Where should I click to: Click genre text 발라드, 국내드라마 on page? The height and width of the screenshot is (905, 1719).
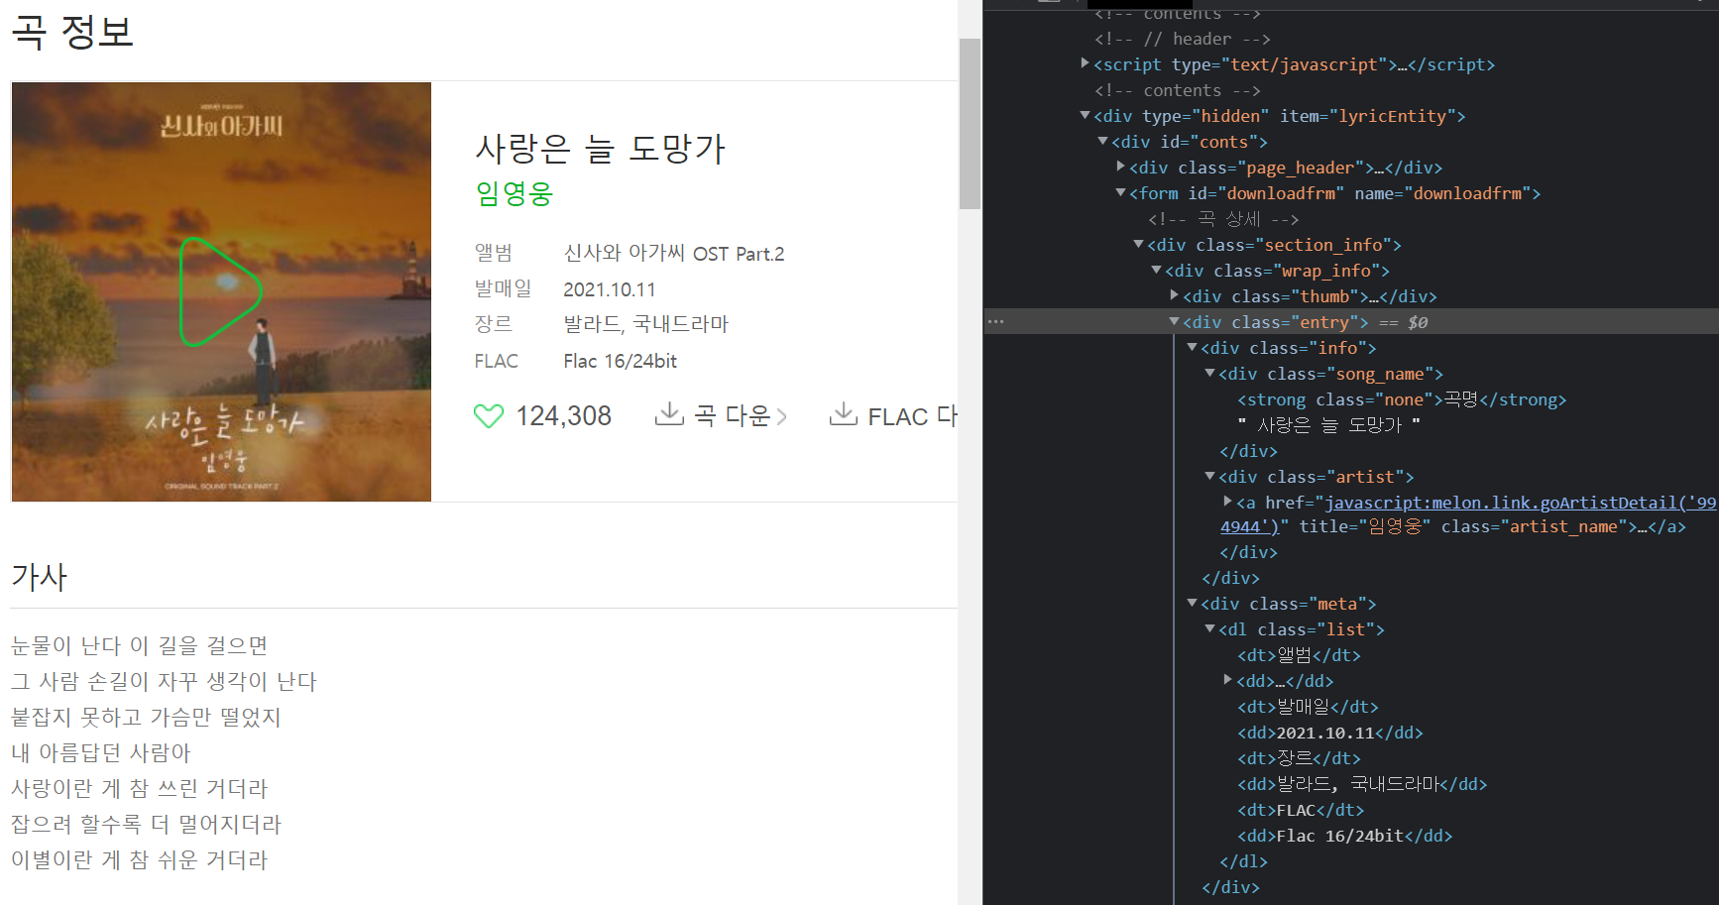(x=645, y=324)
